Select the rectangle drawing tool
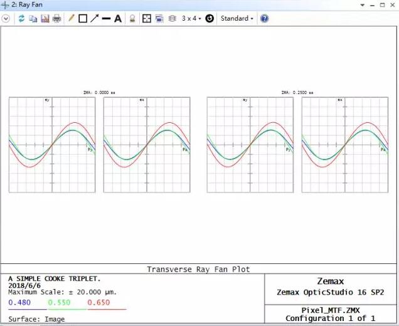This screenshot has width=399, height=326. click(83, 18)
